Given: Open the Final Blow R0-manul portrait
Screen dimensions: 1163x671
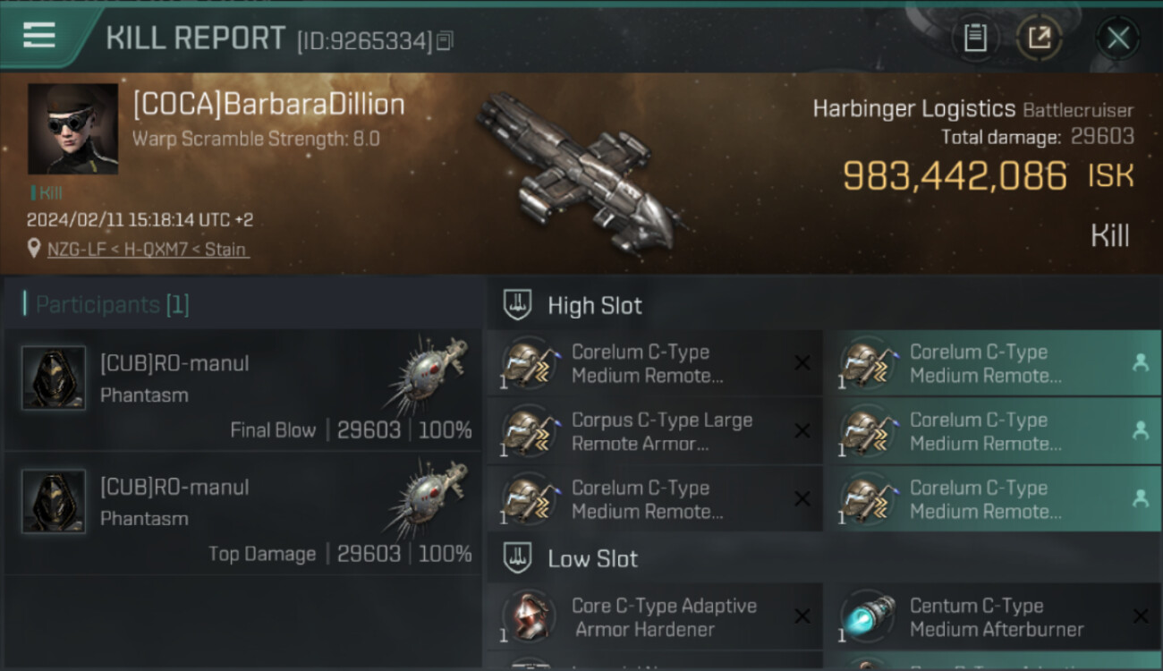Looking at the screenshot, I should [x=54, y=378].
